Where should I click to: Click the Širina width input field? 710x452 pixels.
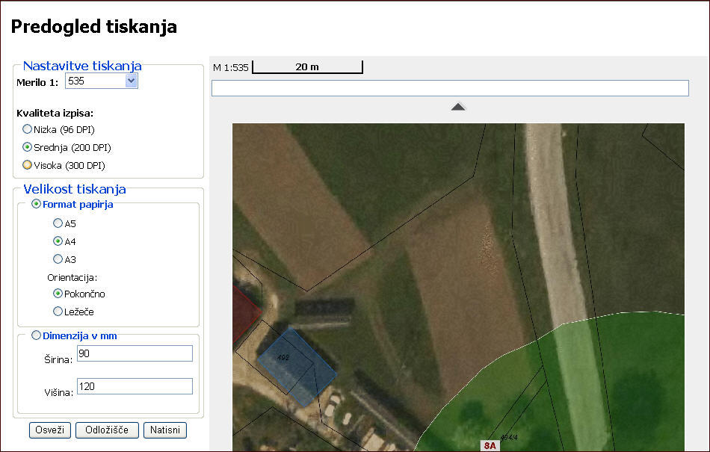click(x=135, y=353)
